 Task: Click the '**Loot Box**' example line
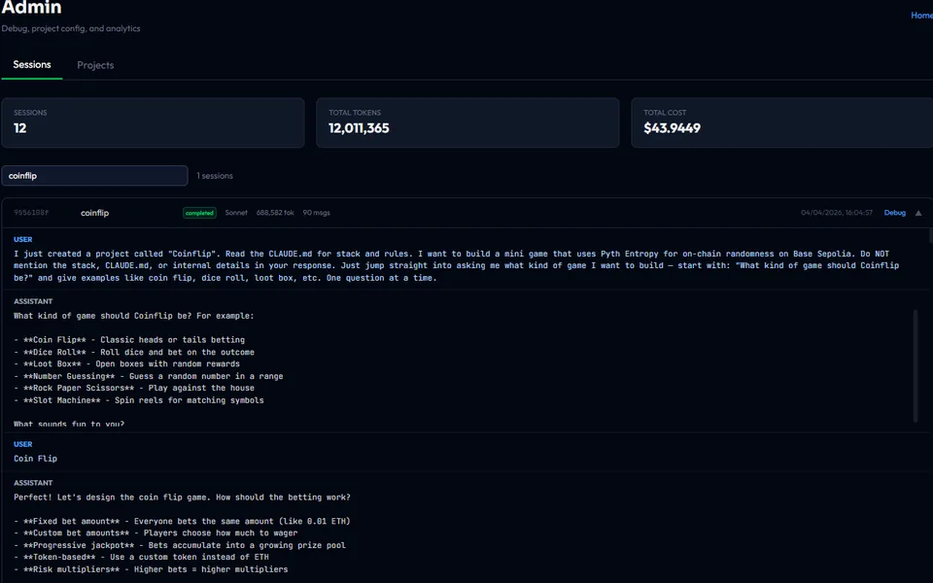point(126,364)
